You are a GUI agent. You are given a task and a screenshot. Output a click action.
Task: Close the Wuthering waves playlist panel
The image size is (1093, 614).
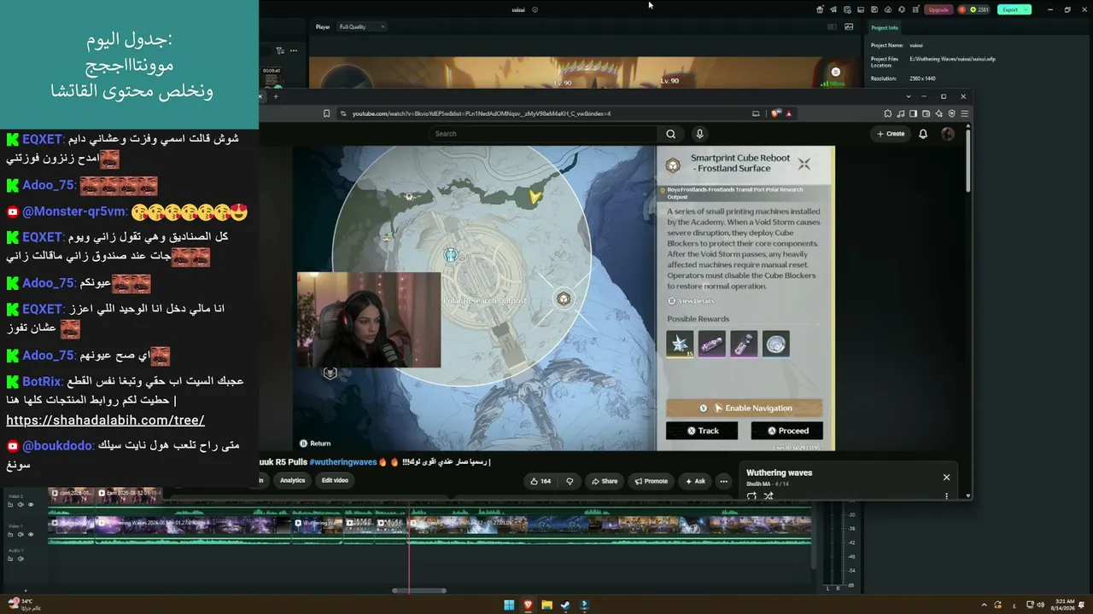tap(946, 477)
